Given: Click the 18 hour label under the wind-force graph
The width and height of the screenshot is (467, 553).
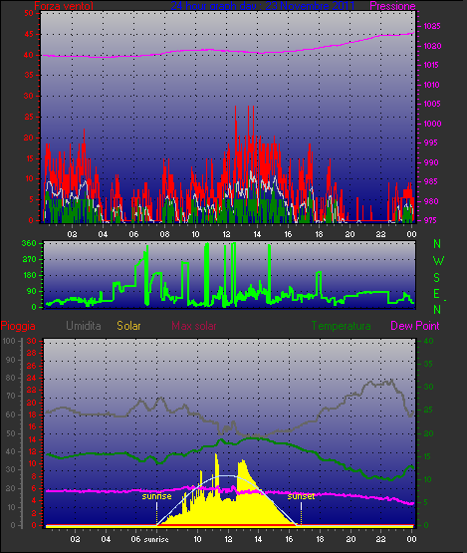Looking at the screenshot, I should (x=319, y=234).
